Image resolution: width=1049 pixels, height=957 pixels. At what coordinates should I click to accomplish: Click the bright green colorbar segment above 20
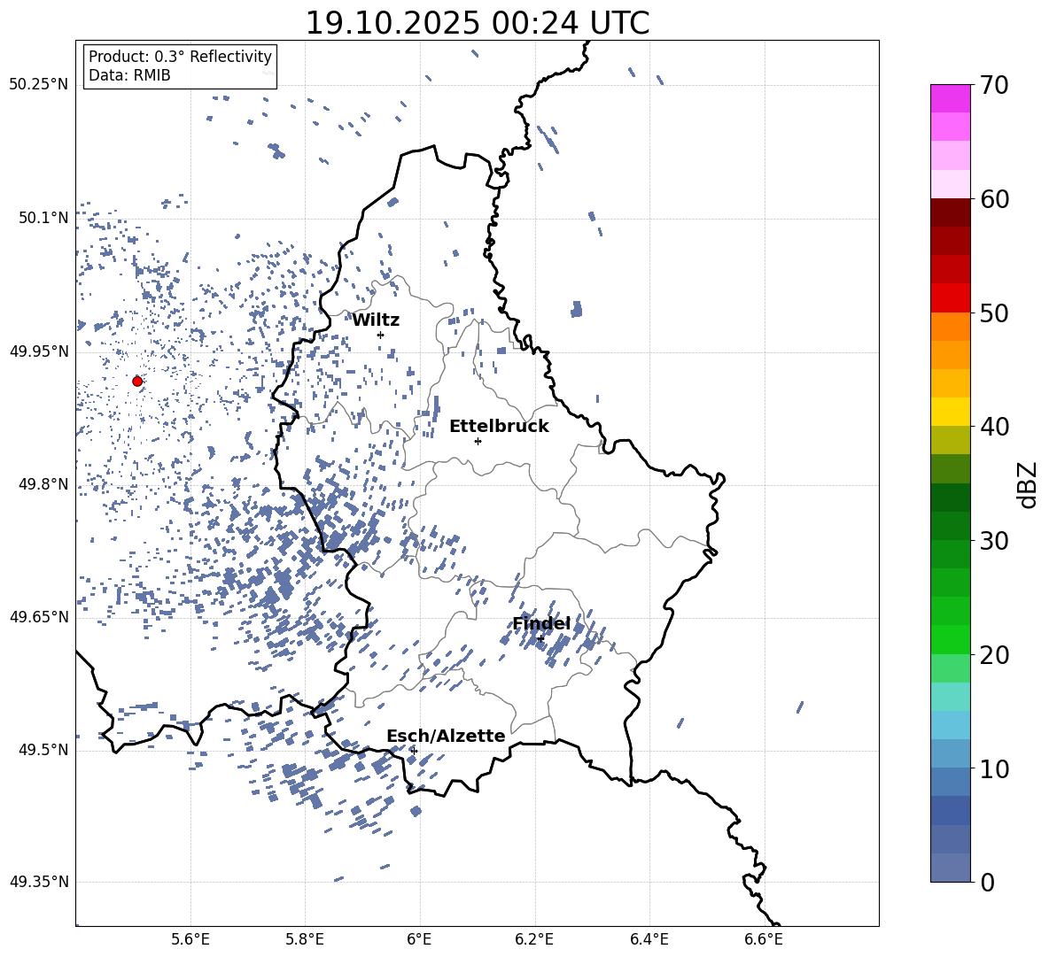(950, 639)
